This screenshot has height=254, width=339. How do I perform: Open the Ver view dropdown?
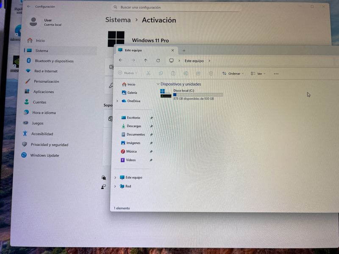pyautogui.click(x=258, y=74)
